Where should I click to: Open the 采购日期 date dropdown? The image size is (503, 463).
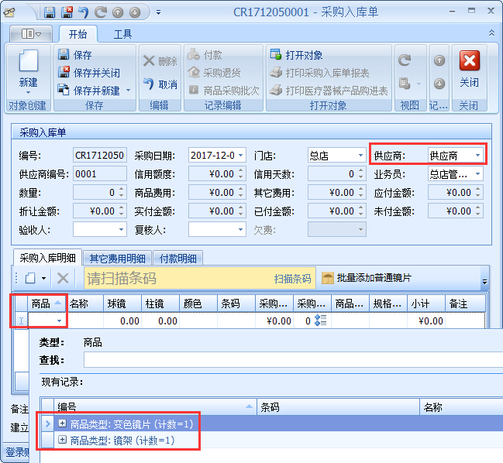click(x=240, y=156)
